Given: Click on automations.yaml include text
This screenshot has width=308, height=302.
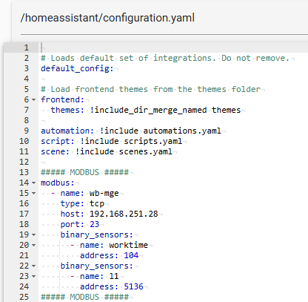Looking at the screenshot, I should (x=182, y=131).
